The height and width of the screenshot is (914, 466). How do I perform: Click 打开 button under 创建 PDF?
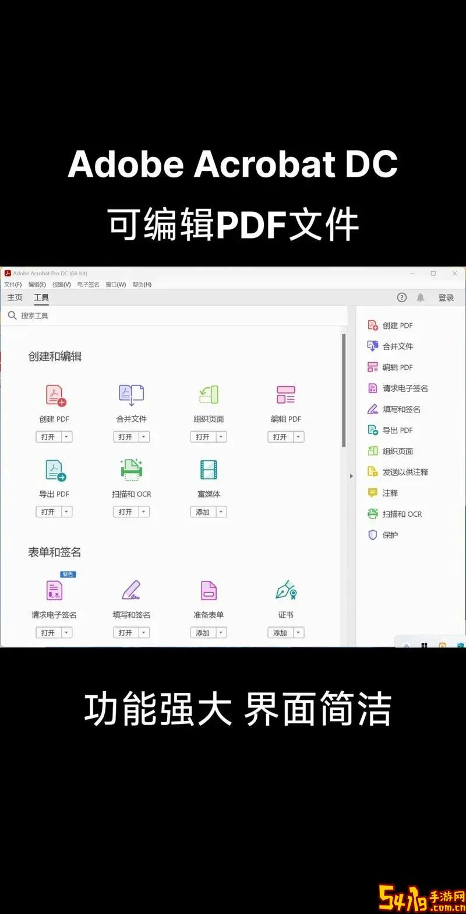[x=48, y=437]
